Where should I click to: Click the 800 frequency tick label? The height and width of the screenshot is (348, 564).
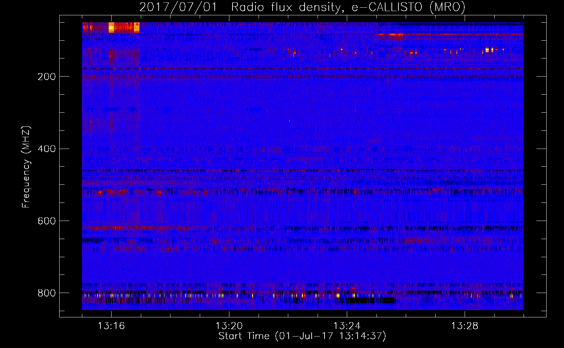point(47,293)
